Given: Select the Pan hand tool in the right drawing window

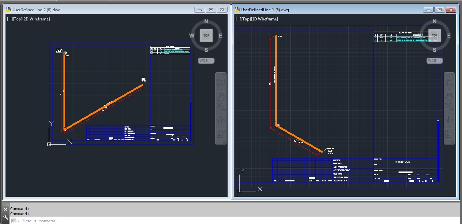Looking at the screenshot, I should [449, 96].
